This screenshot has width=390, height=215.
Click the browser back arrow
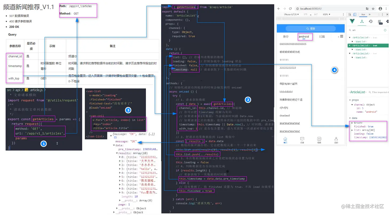click(279, 9)
